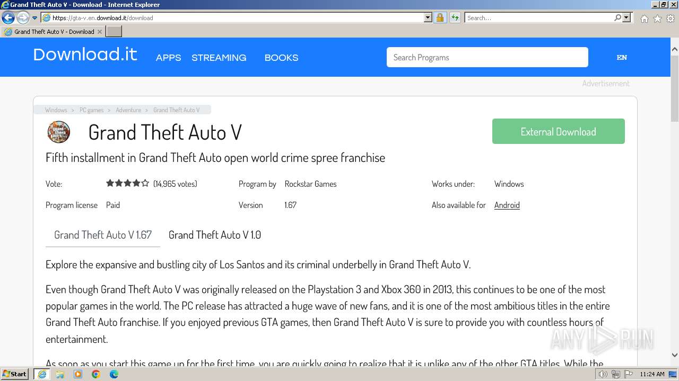Follow the PC games breadcrumb link
679x381 pixels.
tap(91, 110)
